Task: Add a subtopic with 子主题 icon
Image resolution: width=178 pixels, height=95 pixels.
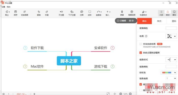Action: tap(61, 12)
